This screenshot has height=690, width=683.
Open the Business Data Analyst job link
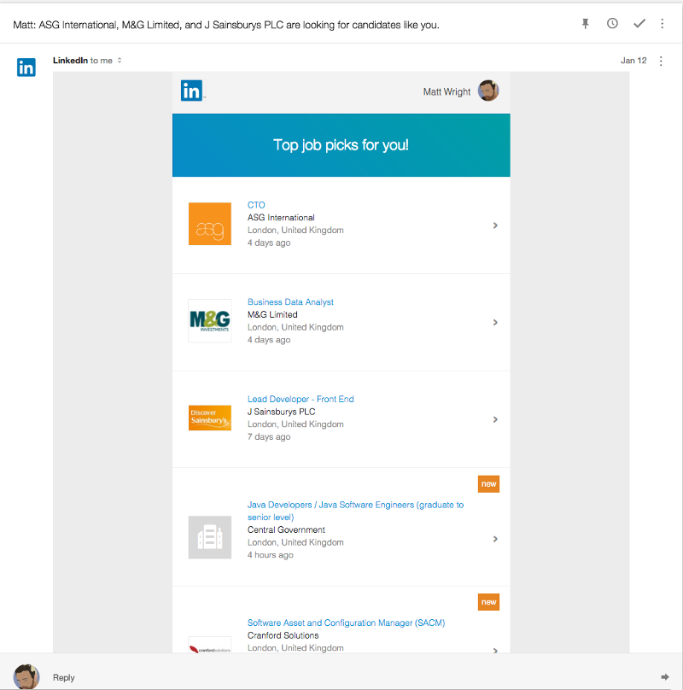tap(290, 302)
